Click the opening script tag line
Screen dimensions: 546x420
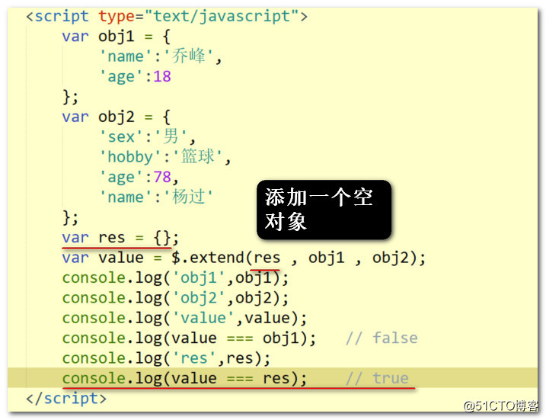tap(167, 16)
